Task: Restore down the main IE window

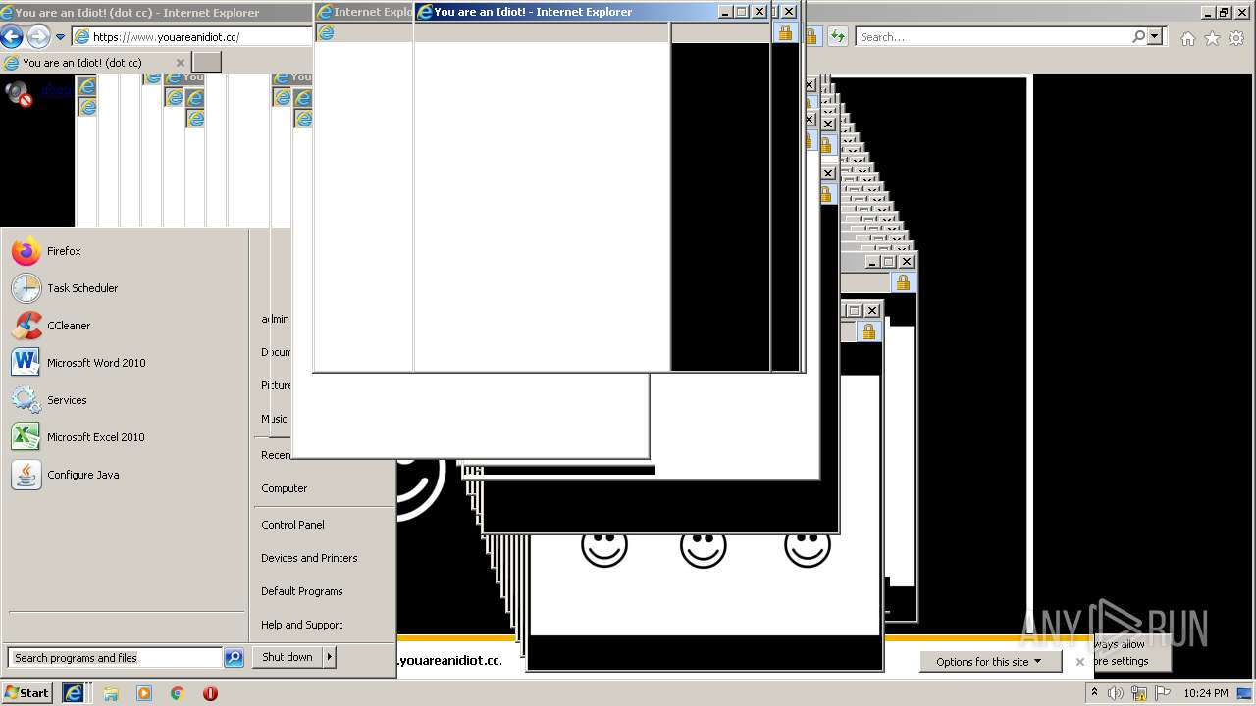Action: coord(1223,13)
